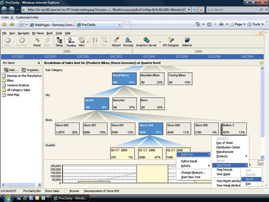Image resolution: width=269 pixels, height=202 pixels.
Task: Toggle the Timeline toolbar button
Action: tap(71, 42)
